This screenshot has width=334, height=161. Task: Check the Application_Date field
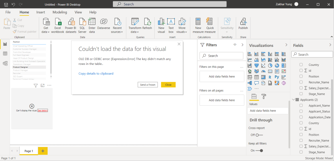tap(301, 117)
